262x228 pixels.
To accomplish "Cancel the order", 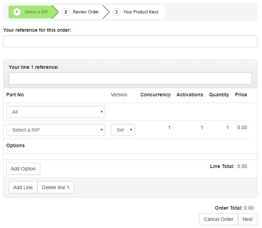I will (x=219, y=219).
